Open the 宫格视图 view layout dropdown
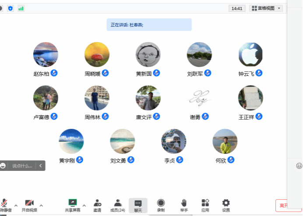Viewport: 303px width, 216px height. pos(266,8)
